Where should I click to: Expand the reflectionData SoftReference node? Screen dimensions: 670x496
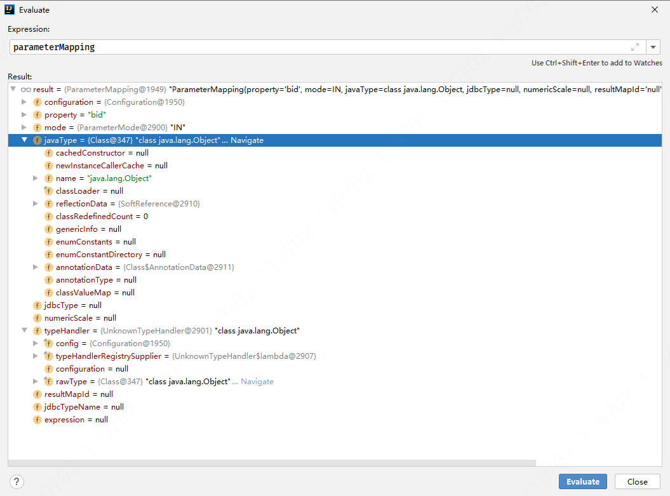36,204
